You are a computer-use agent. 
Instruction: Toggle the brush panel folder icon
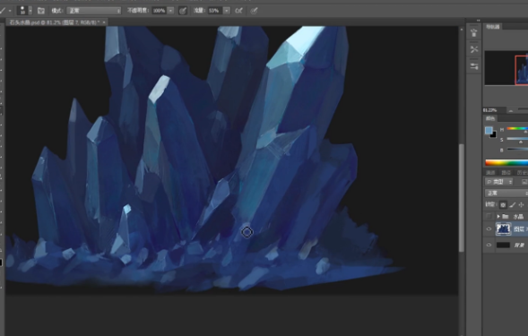click(41, 11)
